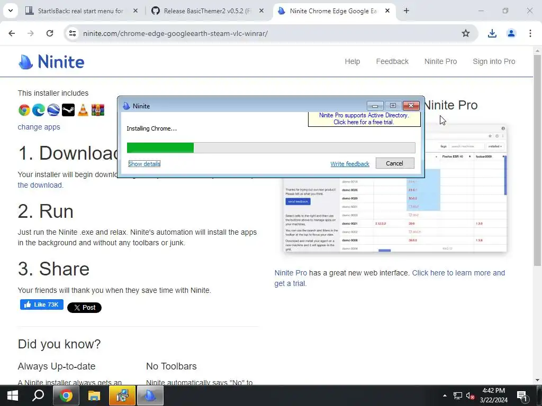The image size is (542, 406).
Task: Click the Google Earth icon in includes list
Action: (53, 110)
